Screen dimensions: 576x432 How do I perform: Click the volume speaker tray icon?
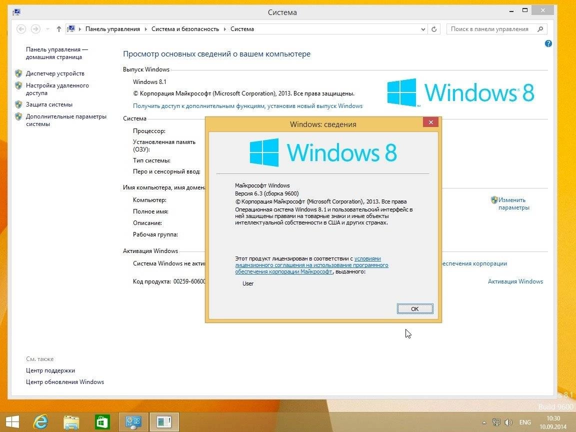point(508,422)
